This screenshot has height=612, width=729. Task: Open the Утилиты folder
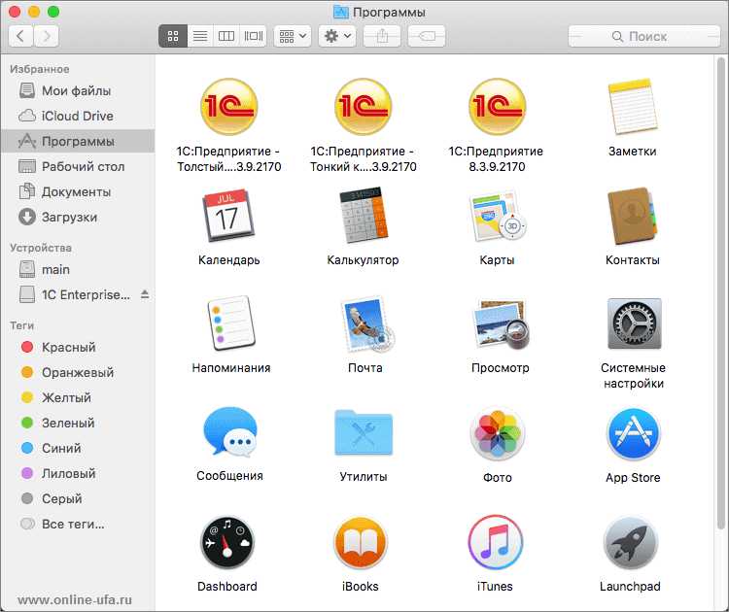[x=364, y=432]
